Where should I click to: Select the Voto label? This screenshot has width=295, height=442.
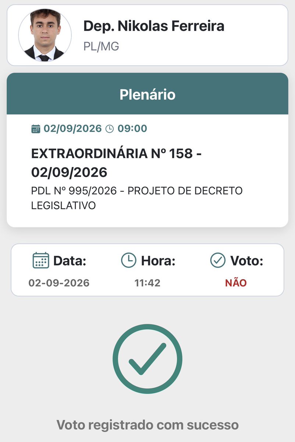coord(247,261)
